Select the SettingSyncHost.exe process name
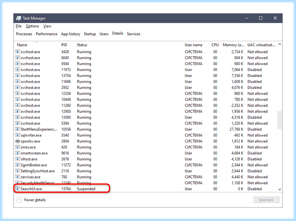This screenshot has height=221, width=296. tap(38, 171)
